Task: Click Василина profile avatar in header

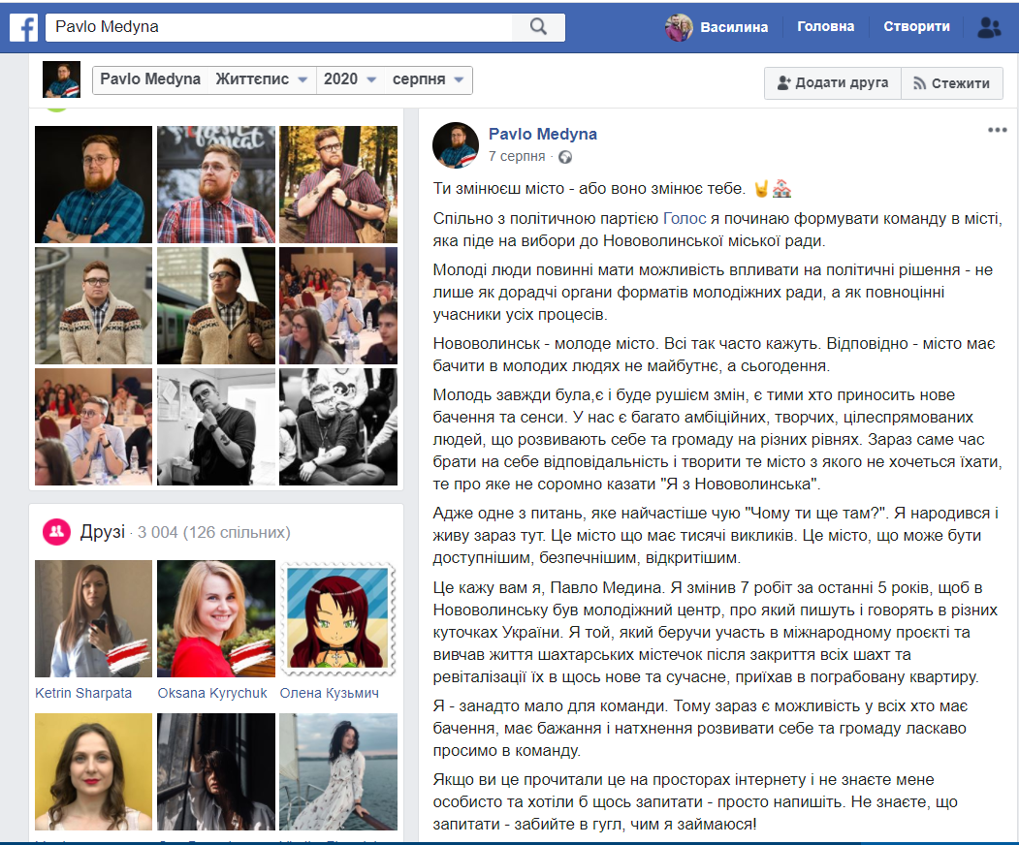Action: click(x=679, y=27)
